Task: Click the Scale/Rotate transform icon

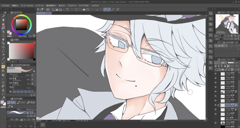Action: tap(88, 10)
